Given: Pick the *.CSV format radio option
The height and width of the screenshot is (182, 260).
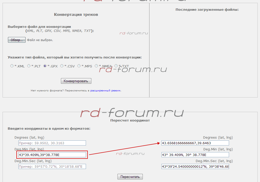Looking at the screenshot, I should point(62,66).
